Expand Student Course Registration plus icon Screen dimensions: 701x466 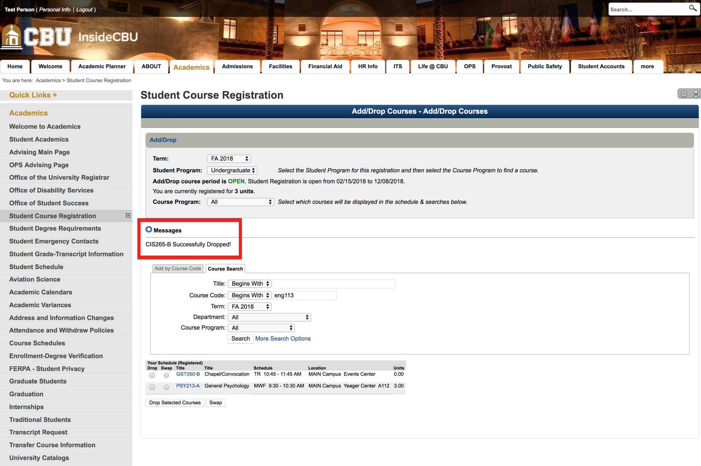128,216
